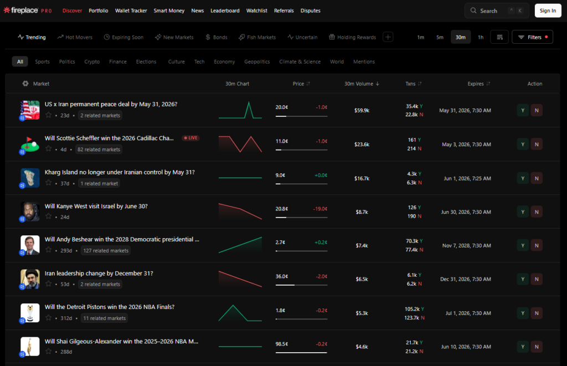Open the Wallet Tracker page
567x366 pixels.
[131, 11]
